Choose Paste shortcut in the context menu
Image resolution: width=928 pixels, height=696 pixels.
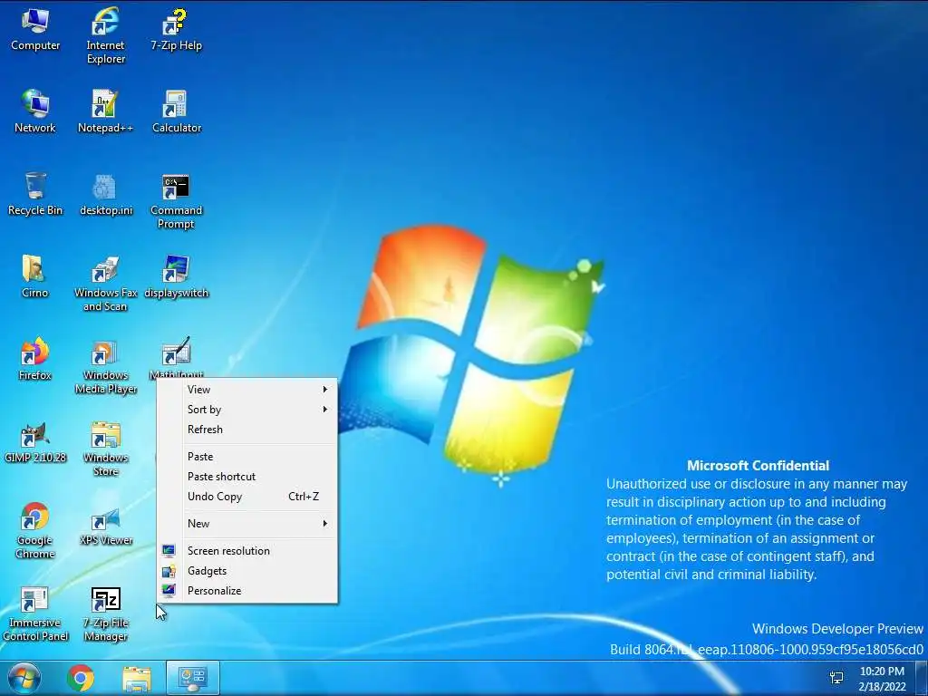pyautogui.click(x=247, y=477)
